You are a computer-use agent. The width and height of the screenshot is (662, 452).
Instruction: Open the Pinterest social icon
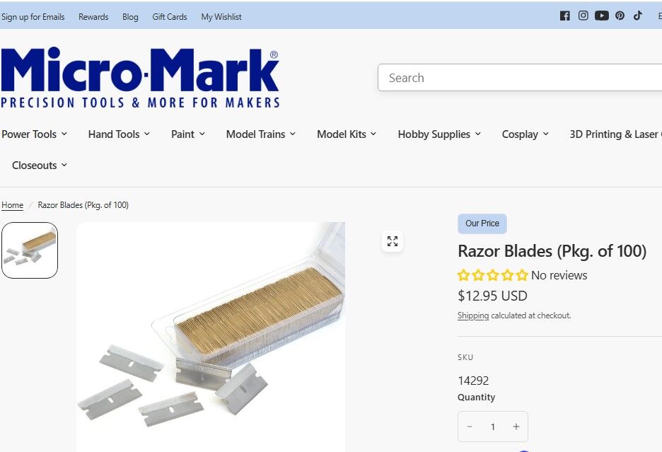pyautogui.click(x=620, y=16)
